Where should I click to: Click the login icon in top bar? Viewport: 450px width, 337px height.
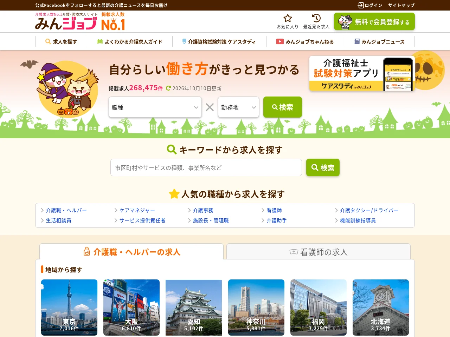[x=361, y=5]
